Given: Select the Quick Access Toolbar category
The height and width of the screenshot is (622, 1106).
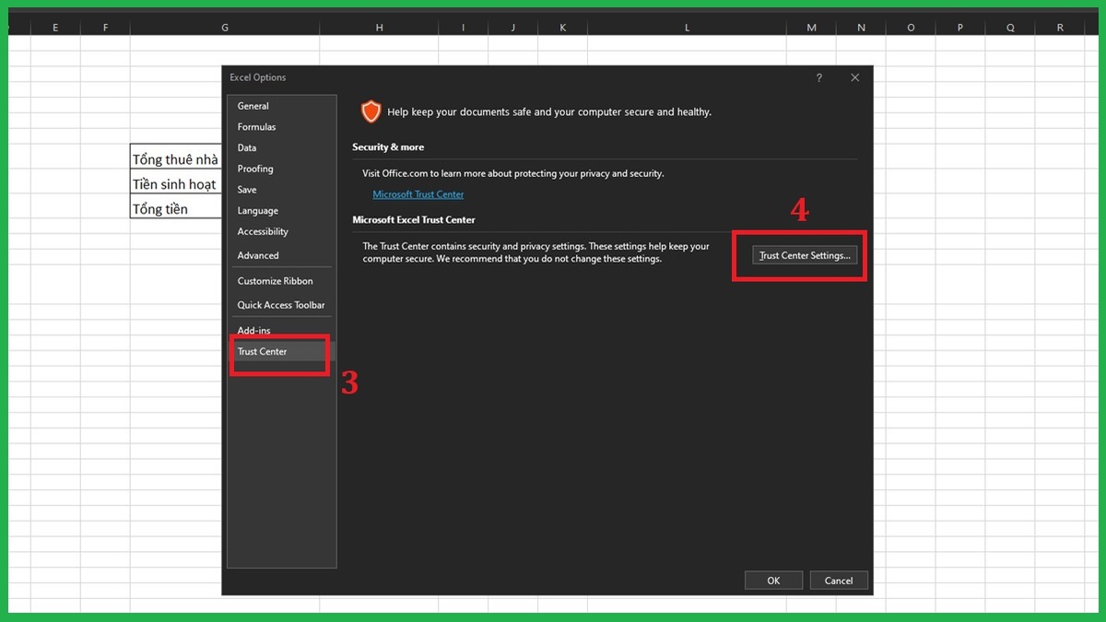Looking at the screenshot, I should point(281,305).
